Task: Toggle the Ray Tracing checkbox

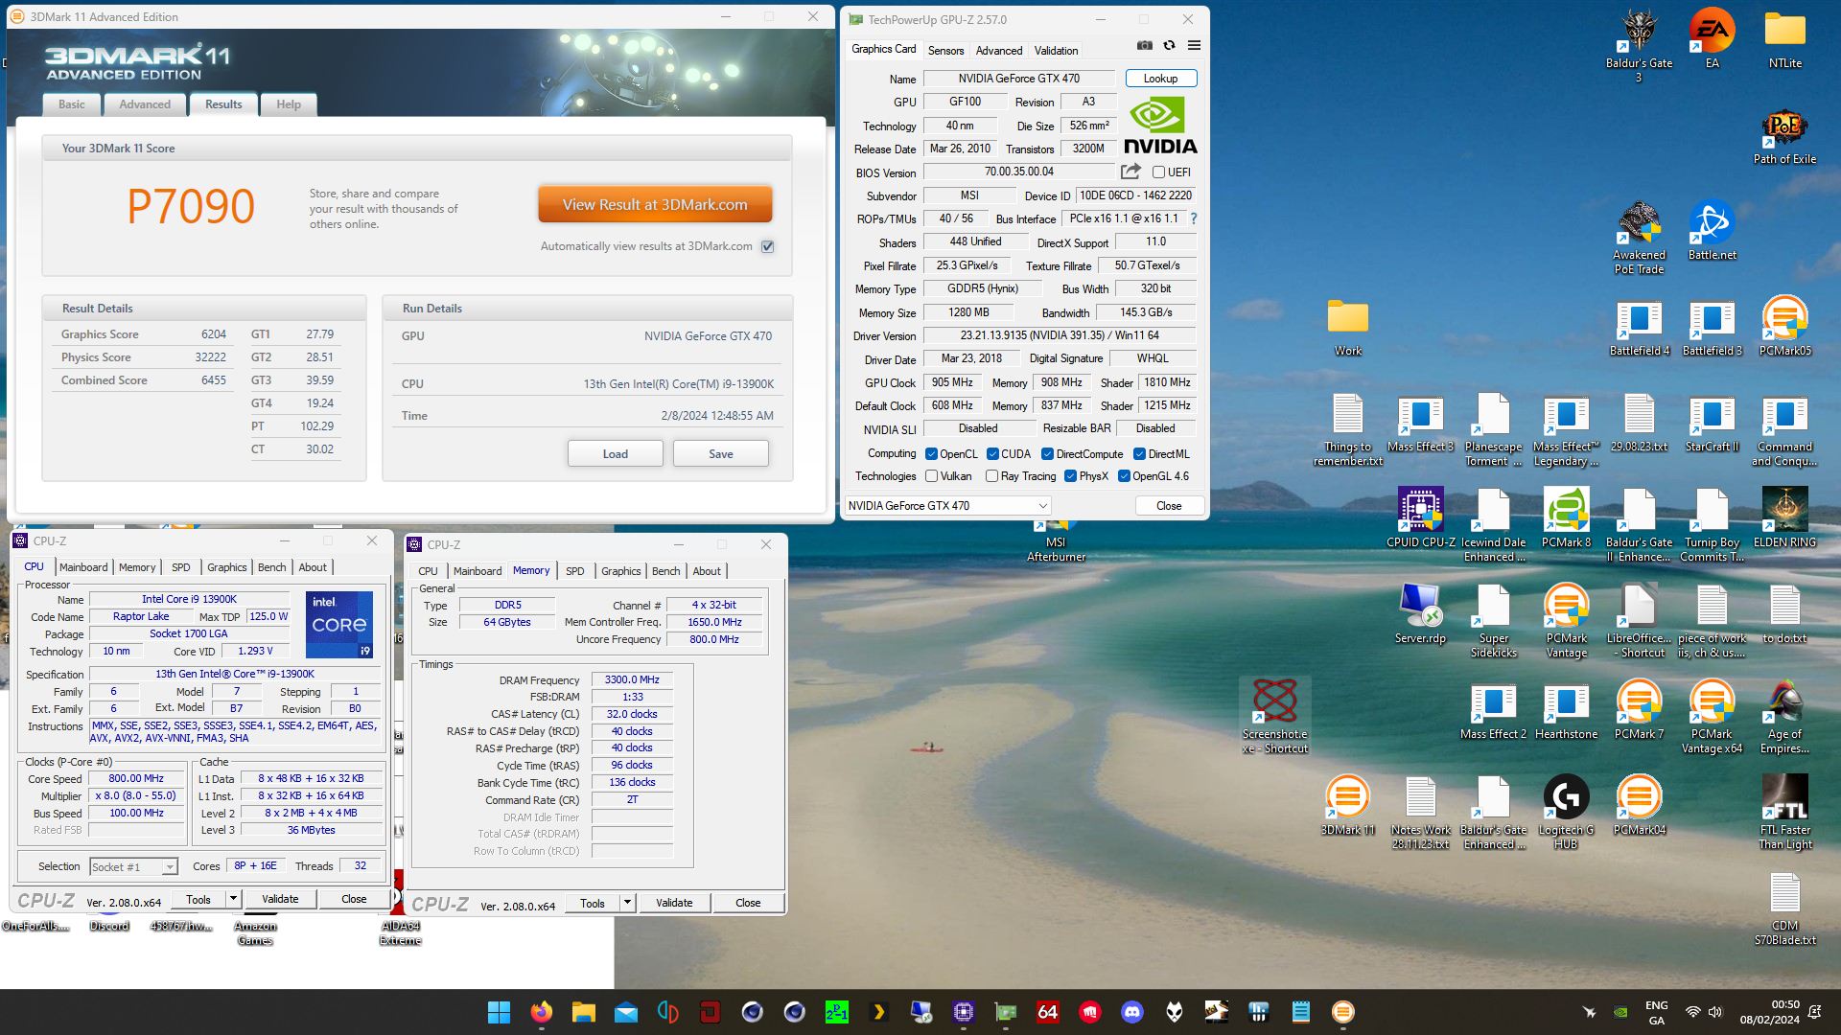Action: coord(991,476)
